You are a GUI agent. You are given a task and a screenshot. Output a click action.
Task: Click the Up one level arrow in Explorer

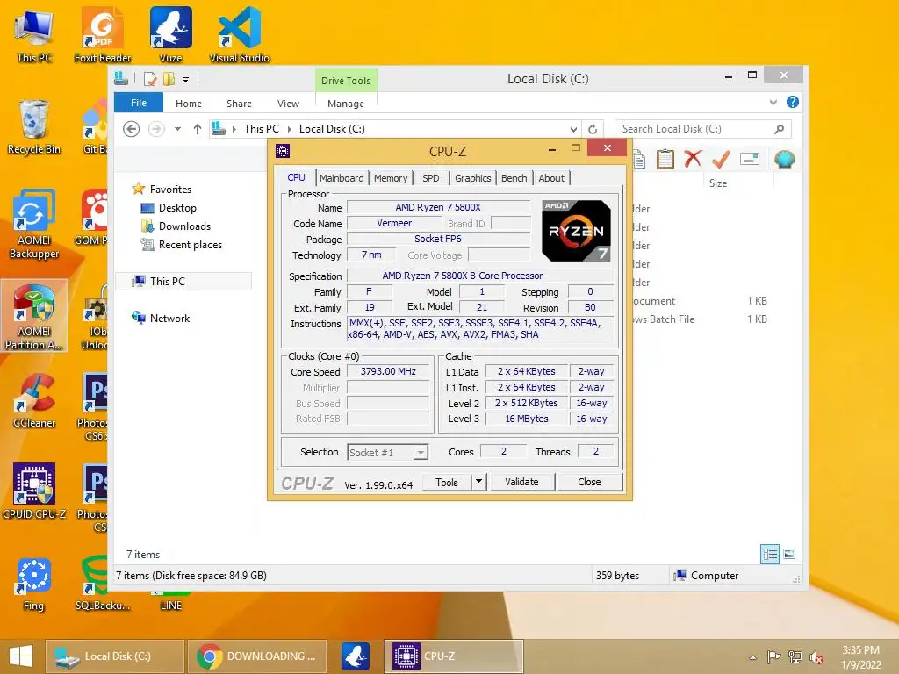pyautogui.click(x=198, y=129)
